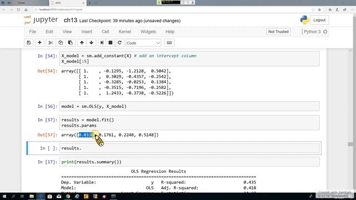Screen dimensions: 356x200
Task: Click the Not Trusted button
Action: [278, 32]
